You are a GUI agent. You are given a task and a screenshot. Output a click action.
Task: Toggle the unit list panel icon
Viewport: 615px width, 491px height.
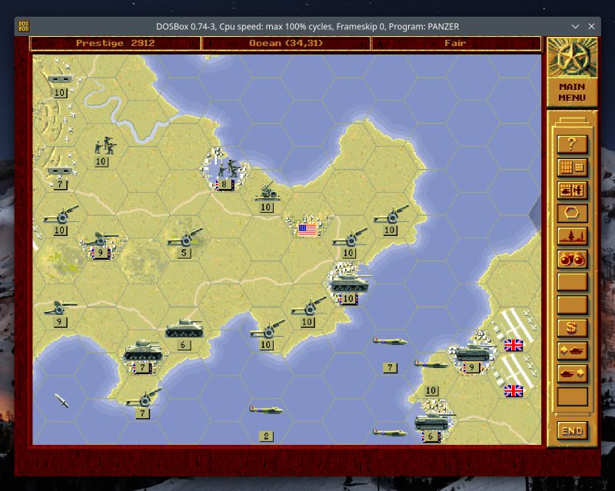572,190
